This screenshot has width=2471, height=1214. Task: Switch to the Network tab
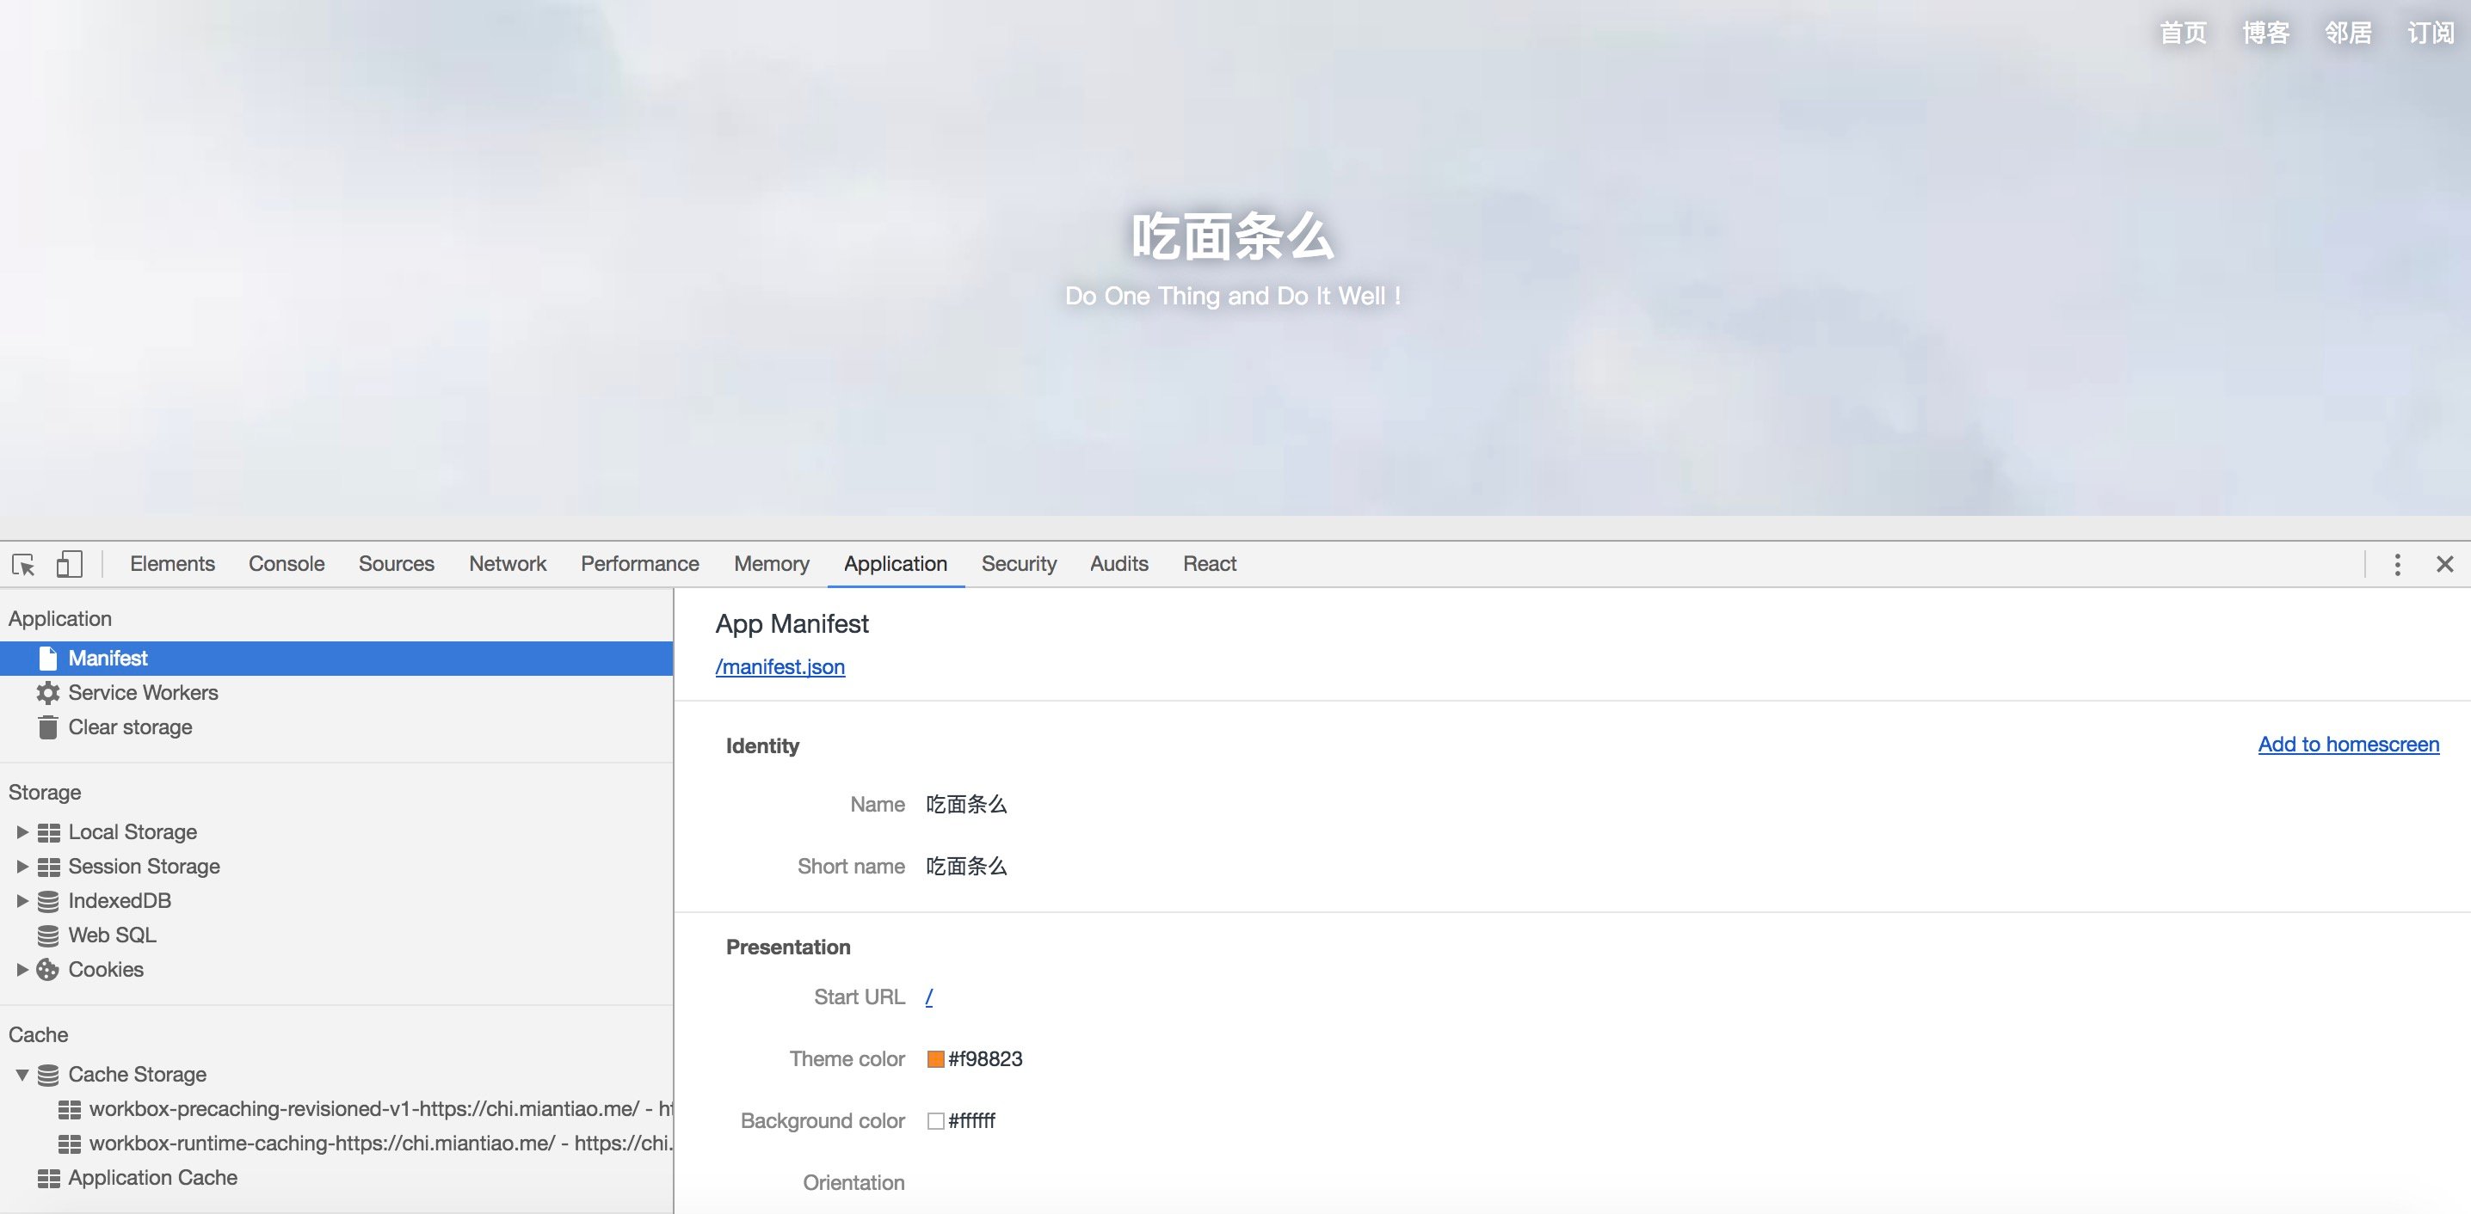(508, 564)
